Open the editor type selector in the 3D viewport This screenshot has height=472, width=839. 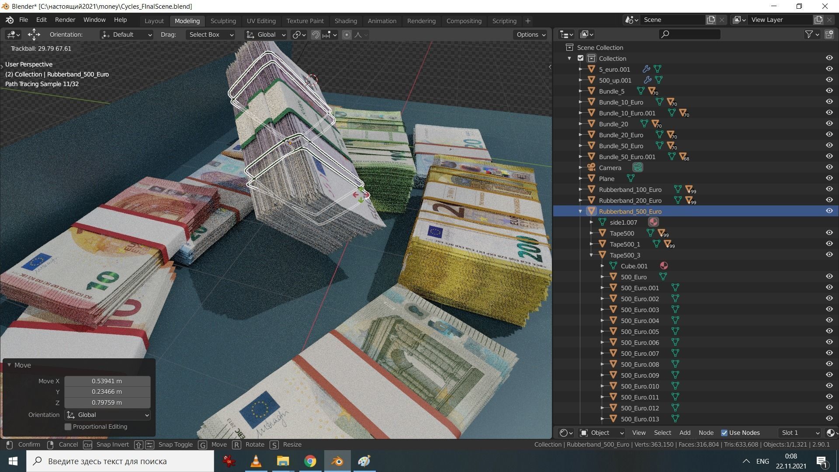pos(13,35)
